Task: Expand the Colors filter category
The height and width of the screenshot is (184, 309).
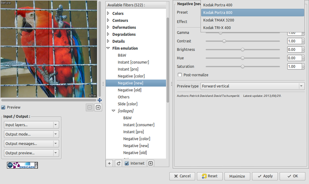Action: (x=108, y=14)
